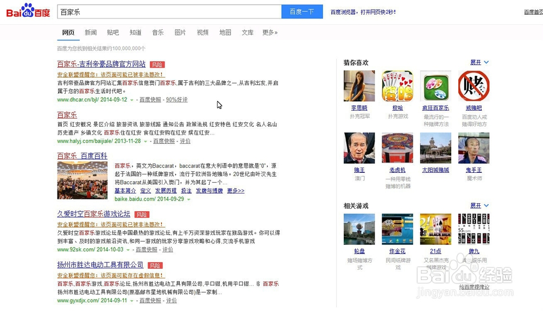This screenshot has width=543, height=311.
Task: Open the 发牌与博牌 Baike section link
Action: (x=209, y=191)
